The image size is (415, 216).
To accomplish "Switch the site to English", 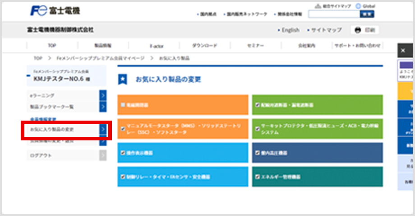I will [290, 30].
